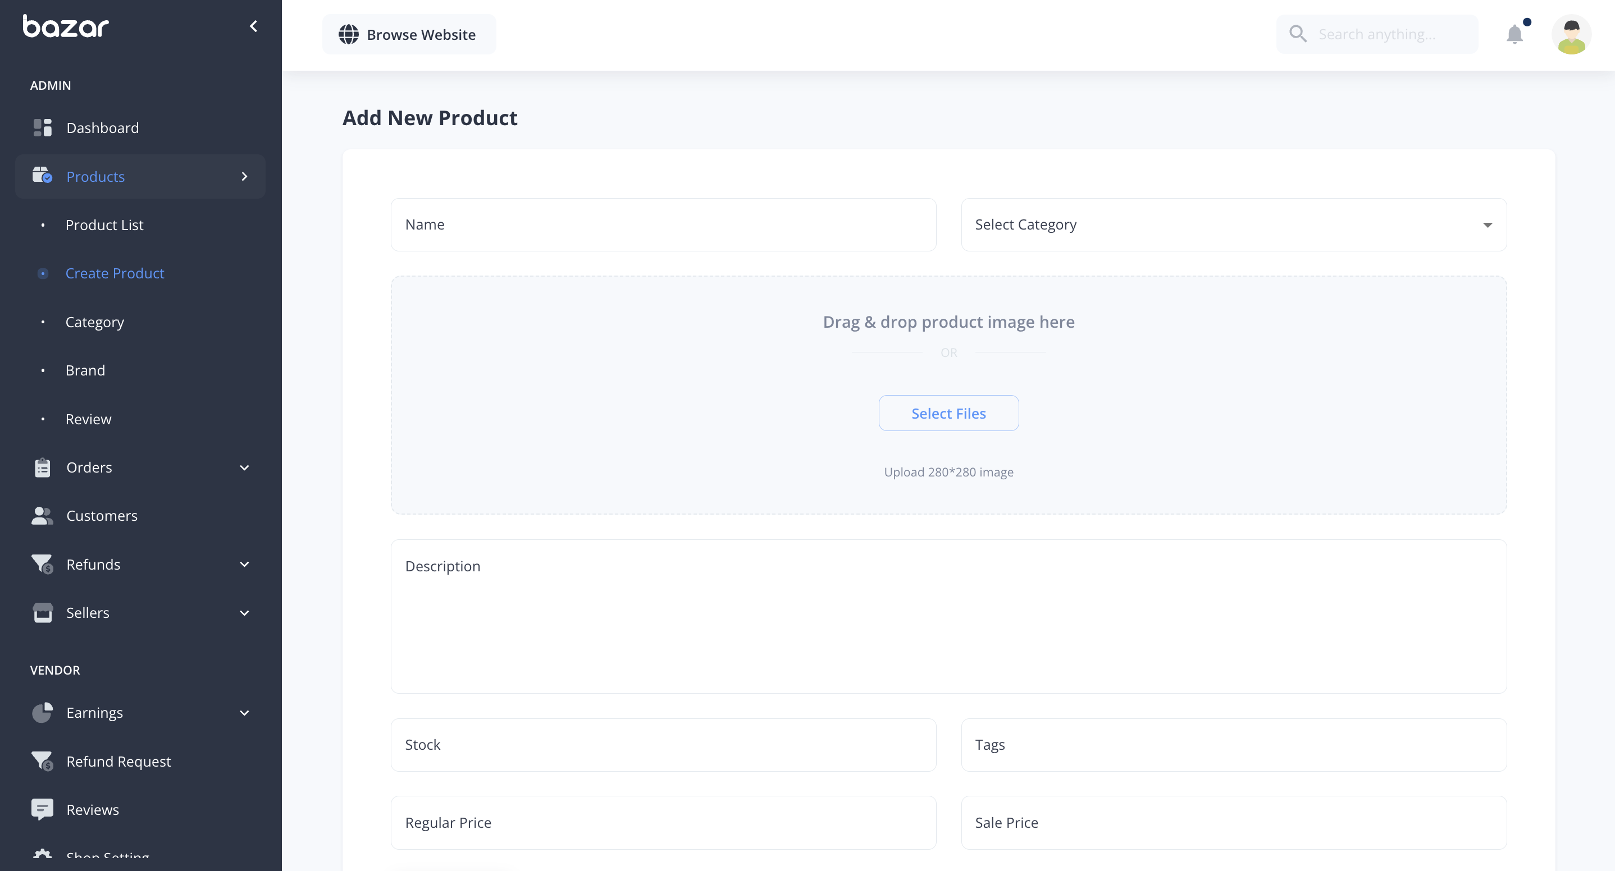This screenshot has height=871, width=1615.
Task: Open the Dashboard label in the sidebar
Action: [x=103, y=128]
